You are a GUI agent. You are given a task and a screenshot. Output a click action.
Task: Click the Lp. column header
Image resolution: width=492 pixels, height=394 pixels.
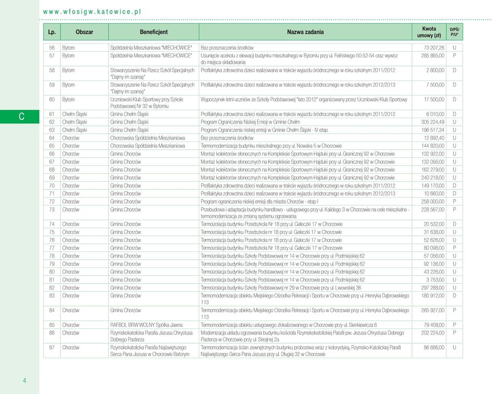coord(52,32)
